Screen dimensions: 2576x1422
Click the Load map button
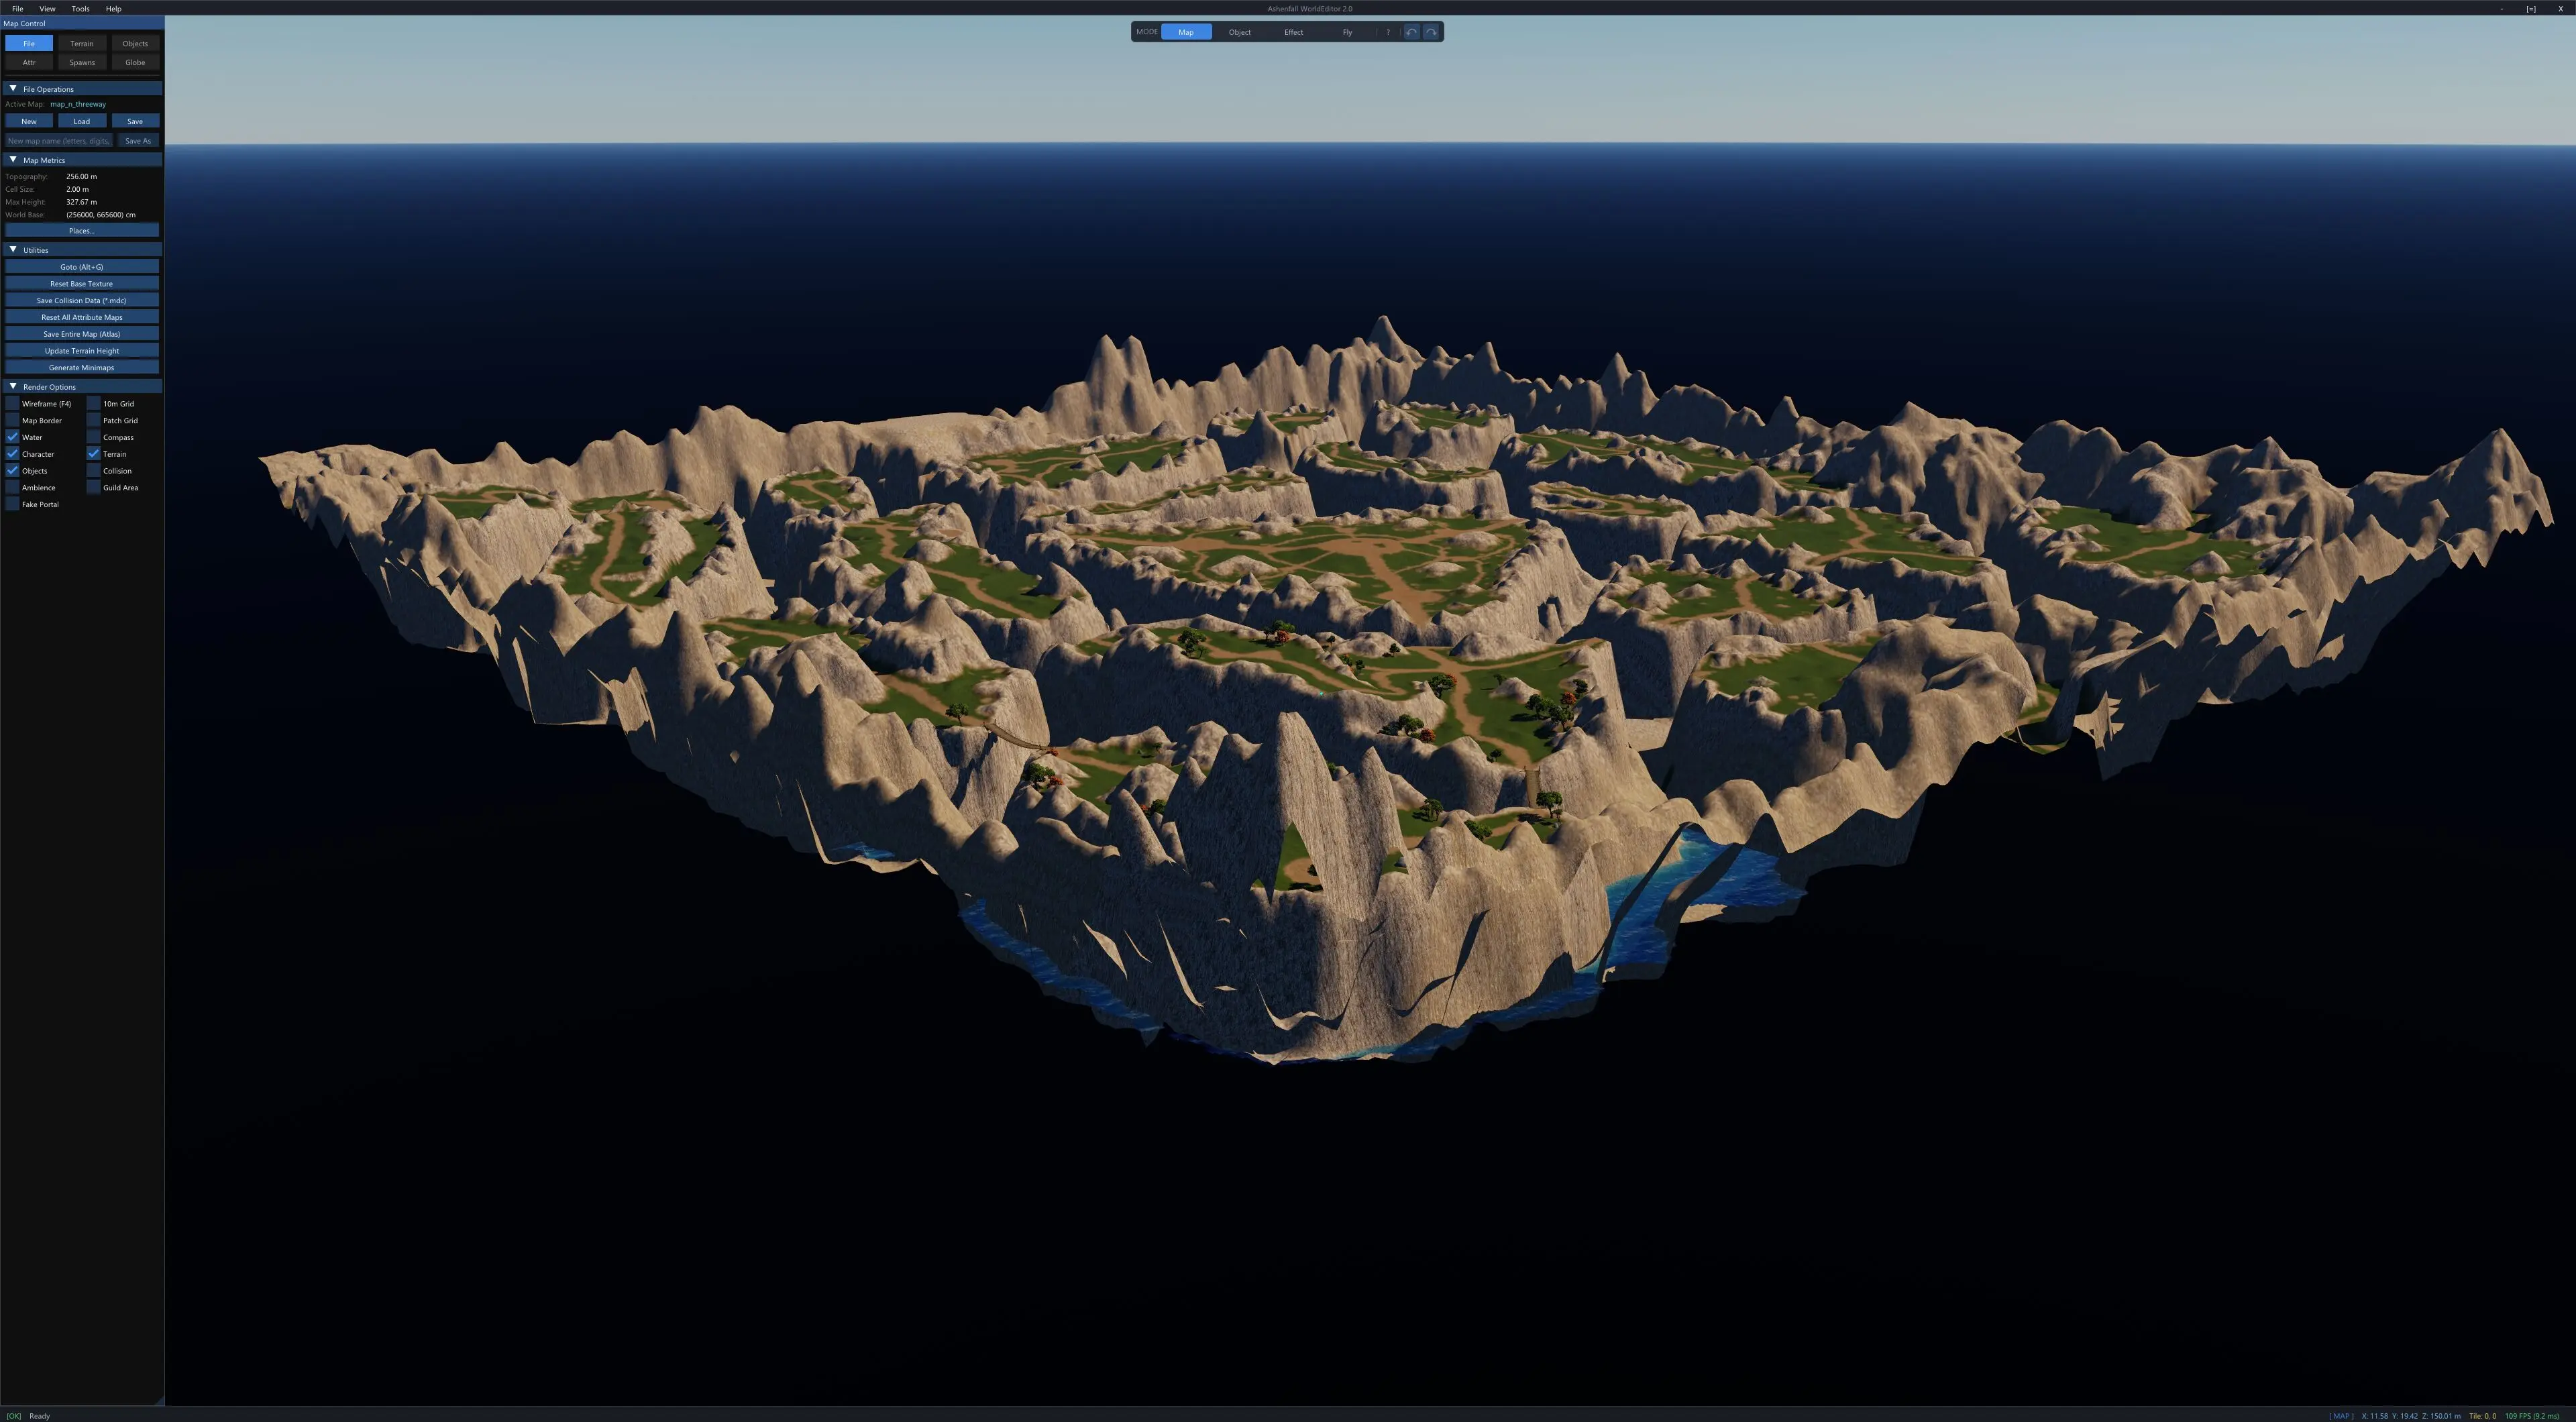coord(82,121)
